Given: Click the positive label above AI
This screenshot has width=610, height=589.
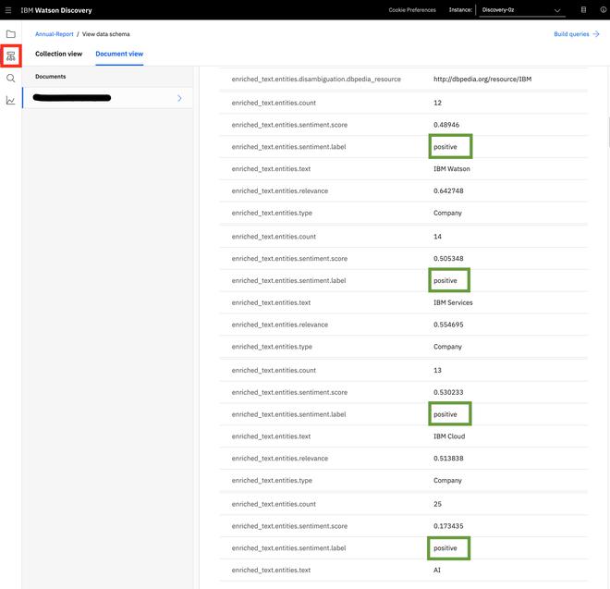Looking at the screenshot, I should pos(445,548).
